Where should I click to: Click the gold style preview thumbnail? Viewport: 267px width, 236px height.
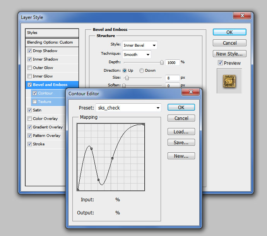pyautogui.click(x=229, y=81)
